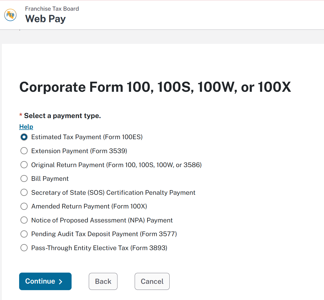
Task: Click the chevron arrow on Continue
Action: (61, 282)
